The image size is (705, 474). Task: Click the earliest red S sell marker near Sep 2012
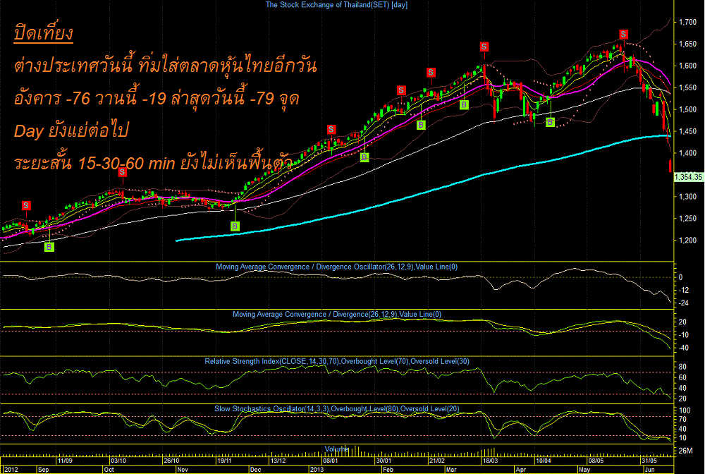[26, 205]
